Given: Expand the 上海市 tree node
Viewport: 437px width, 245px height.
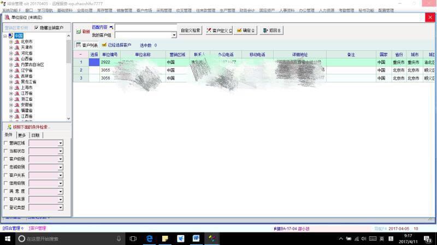Looking at the screenshot, I should [11, 87].
